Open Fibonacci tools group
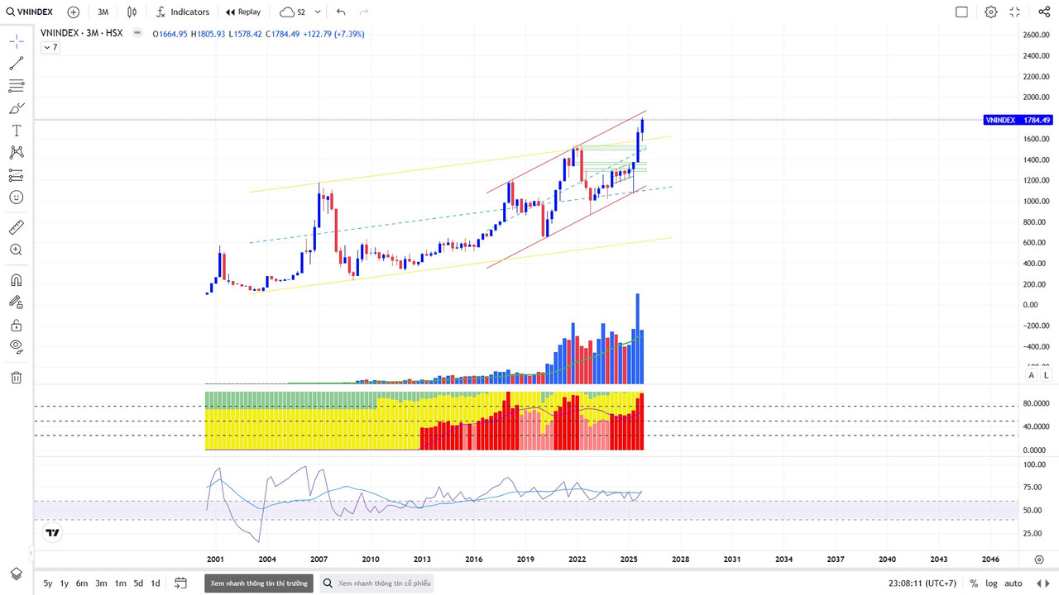This screenshot has width=1059, height=595. pos(17,86)
